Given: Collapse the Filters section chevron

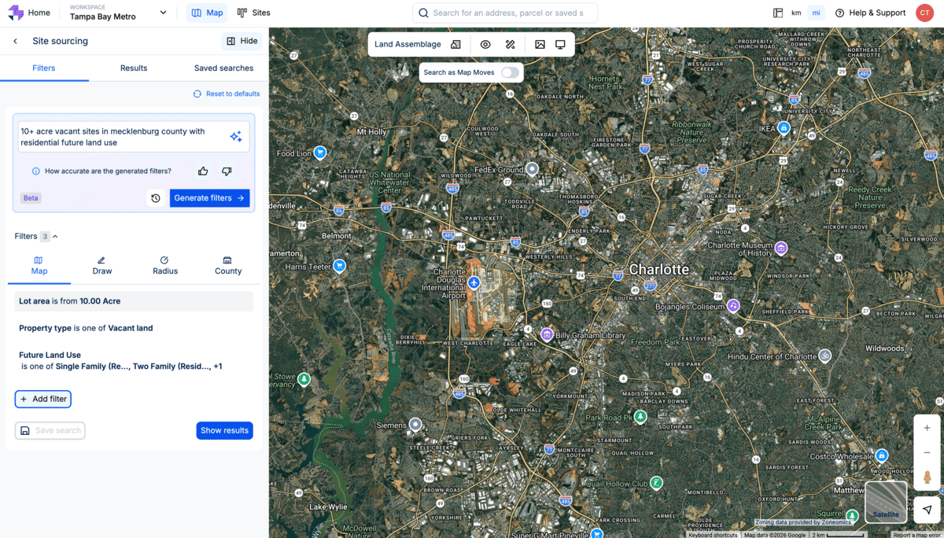Looking at the screenshot, I should (x=55, y=237).
